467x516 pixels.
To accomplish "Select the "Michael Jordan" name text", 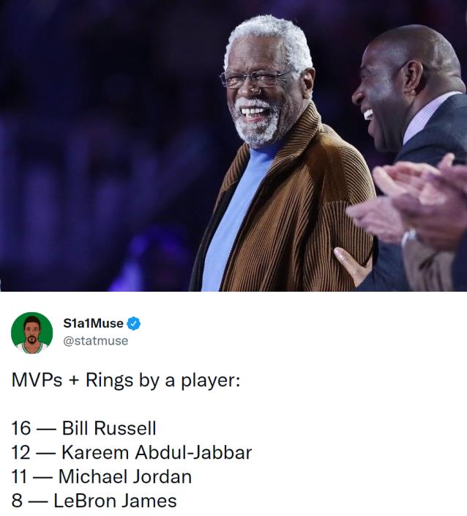I will click(124, 476).
